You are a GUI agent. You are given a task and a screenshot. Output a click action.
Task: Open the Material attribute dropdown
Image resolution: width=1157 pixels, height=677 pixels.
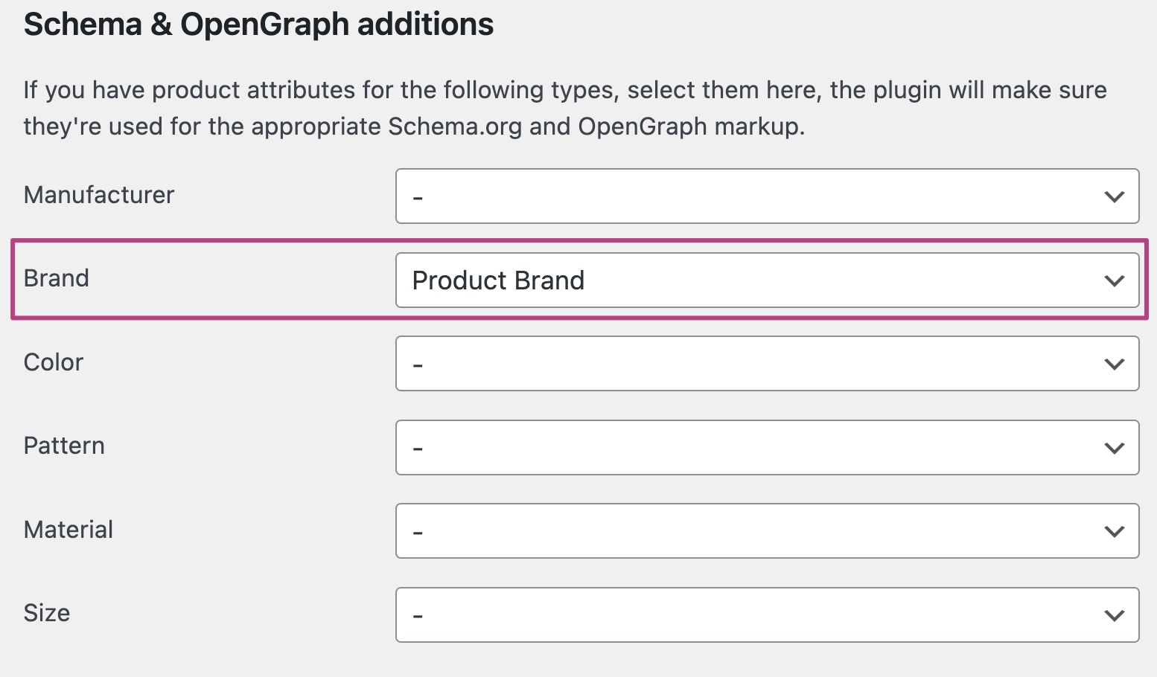click(767, 531)
